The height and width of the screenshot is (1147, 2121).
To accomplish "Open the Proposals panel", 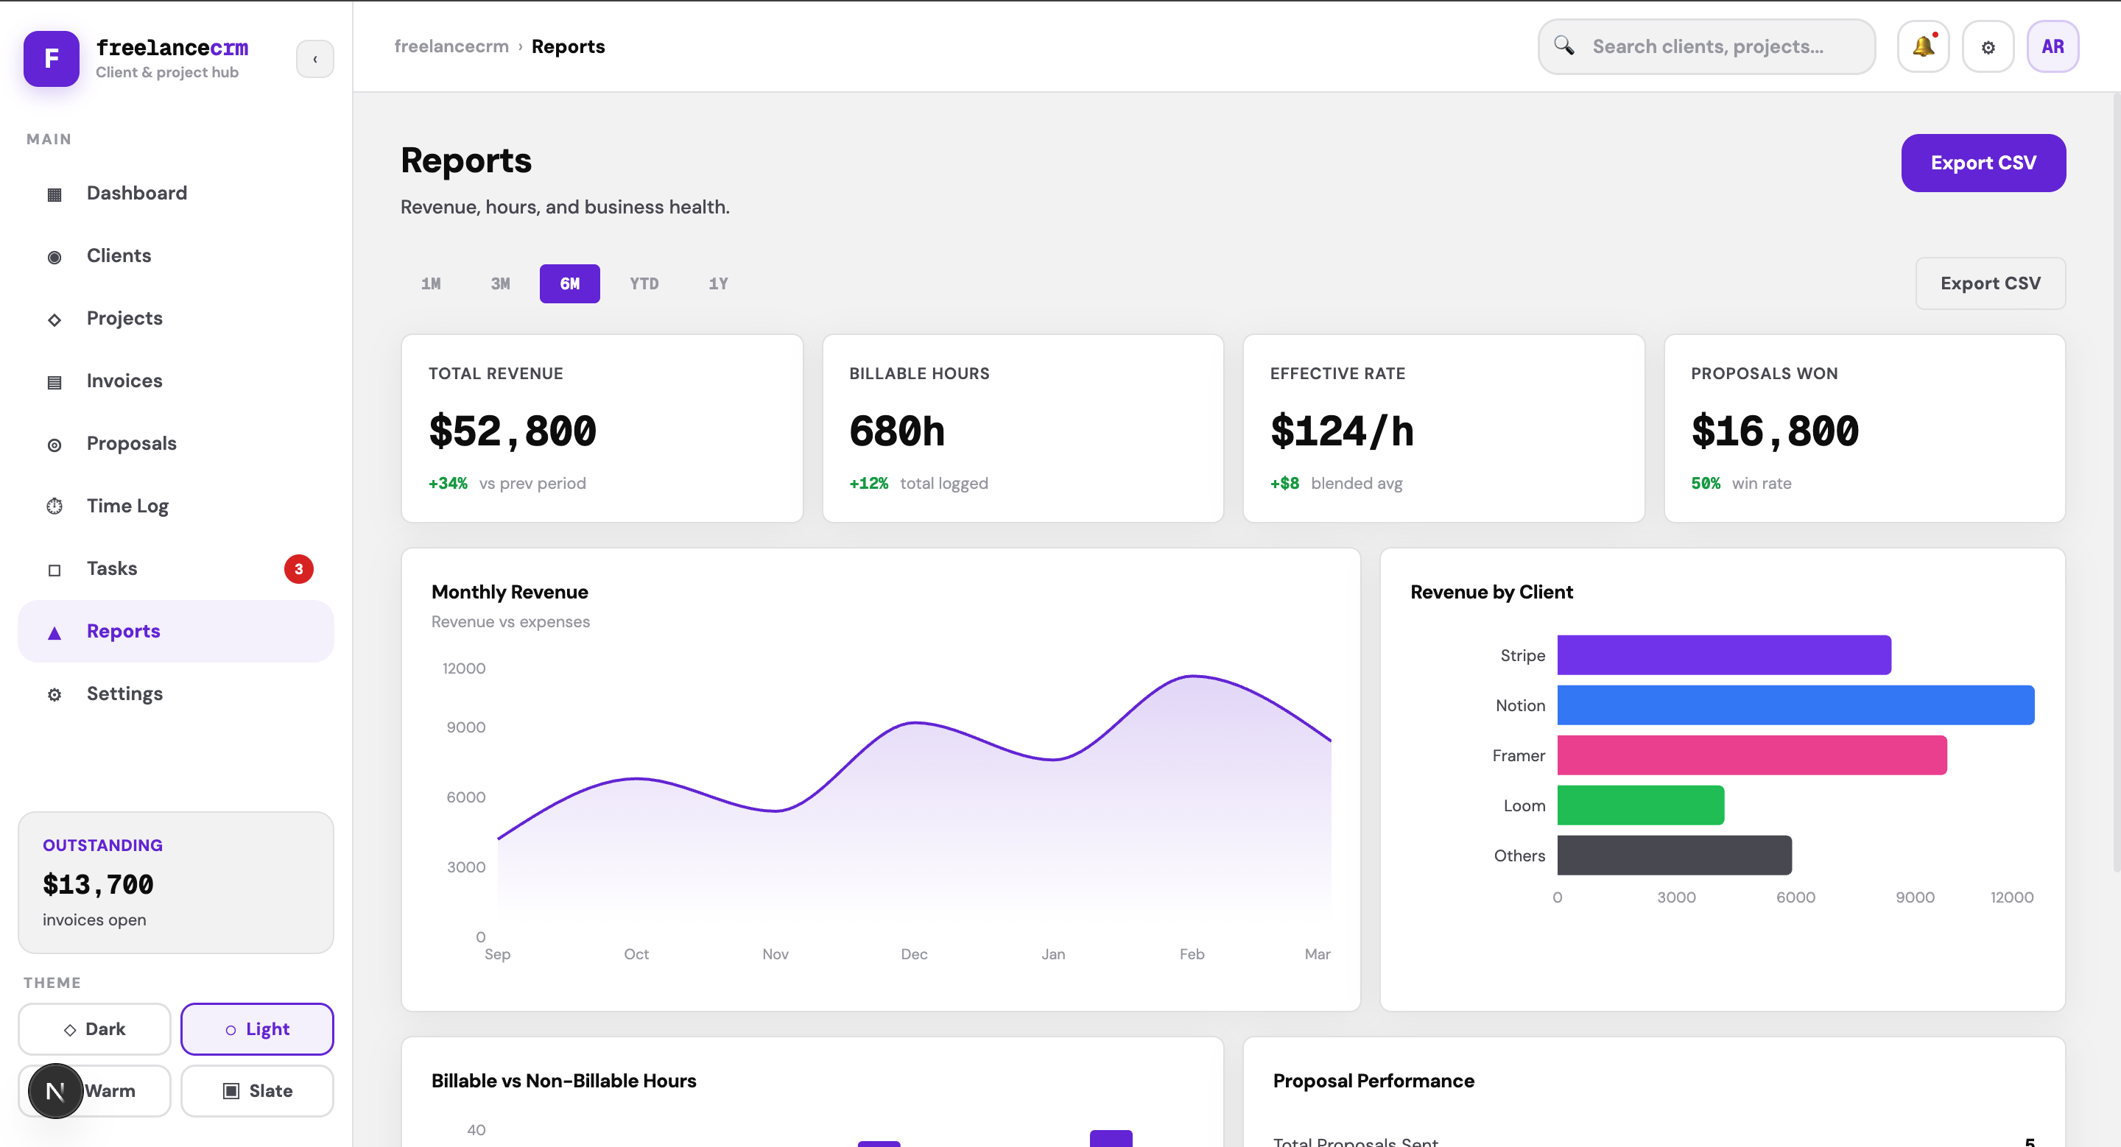I will [x=132, y=442].
